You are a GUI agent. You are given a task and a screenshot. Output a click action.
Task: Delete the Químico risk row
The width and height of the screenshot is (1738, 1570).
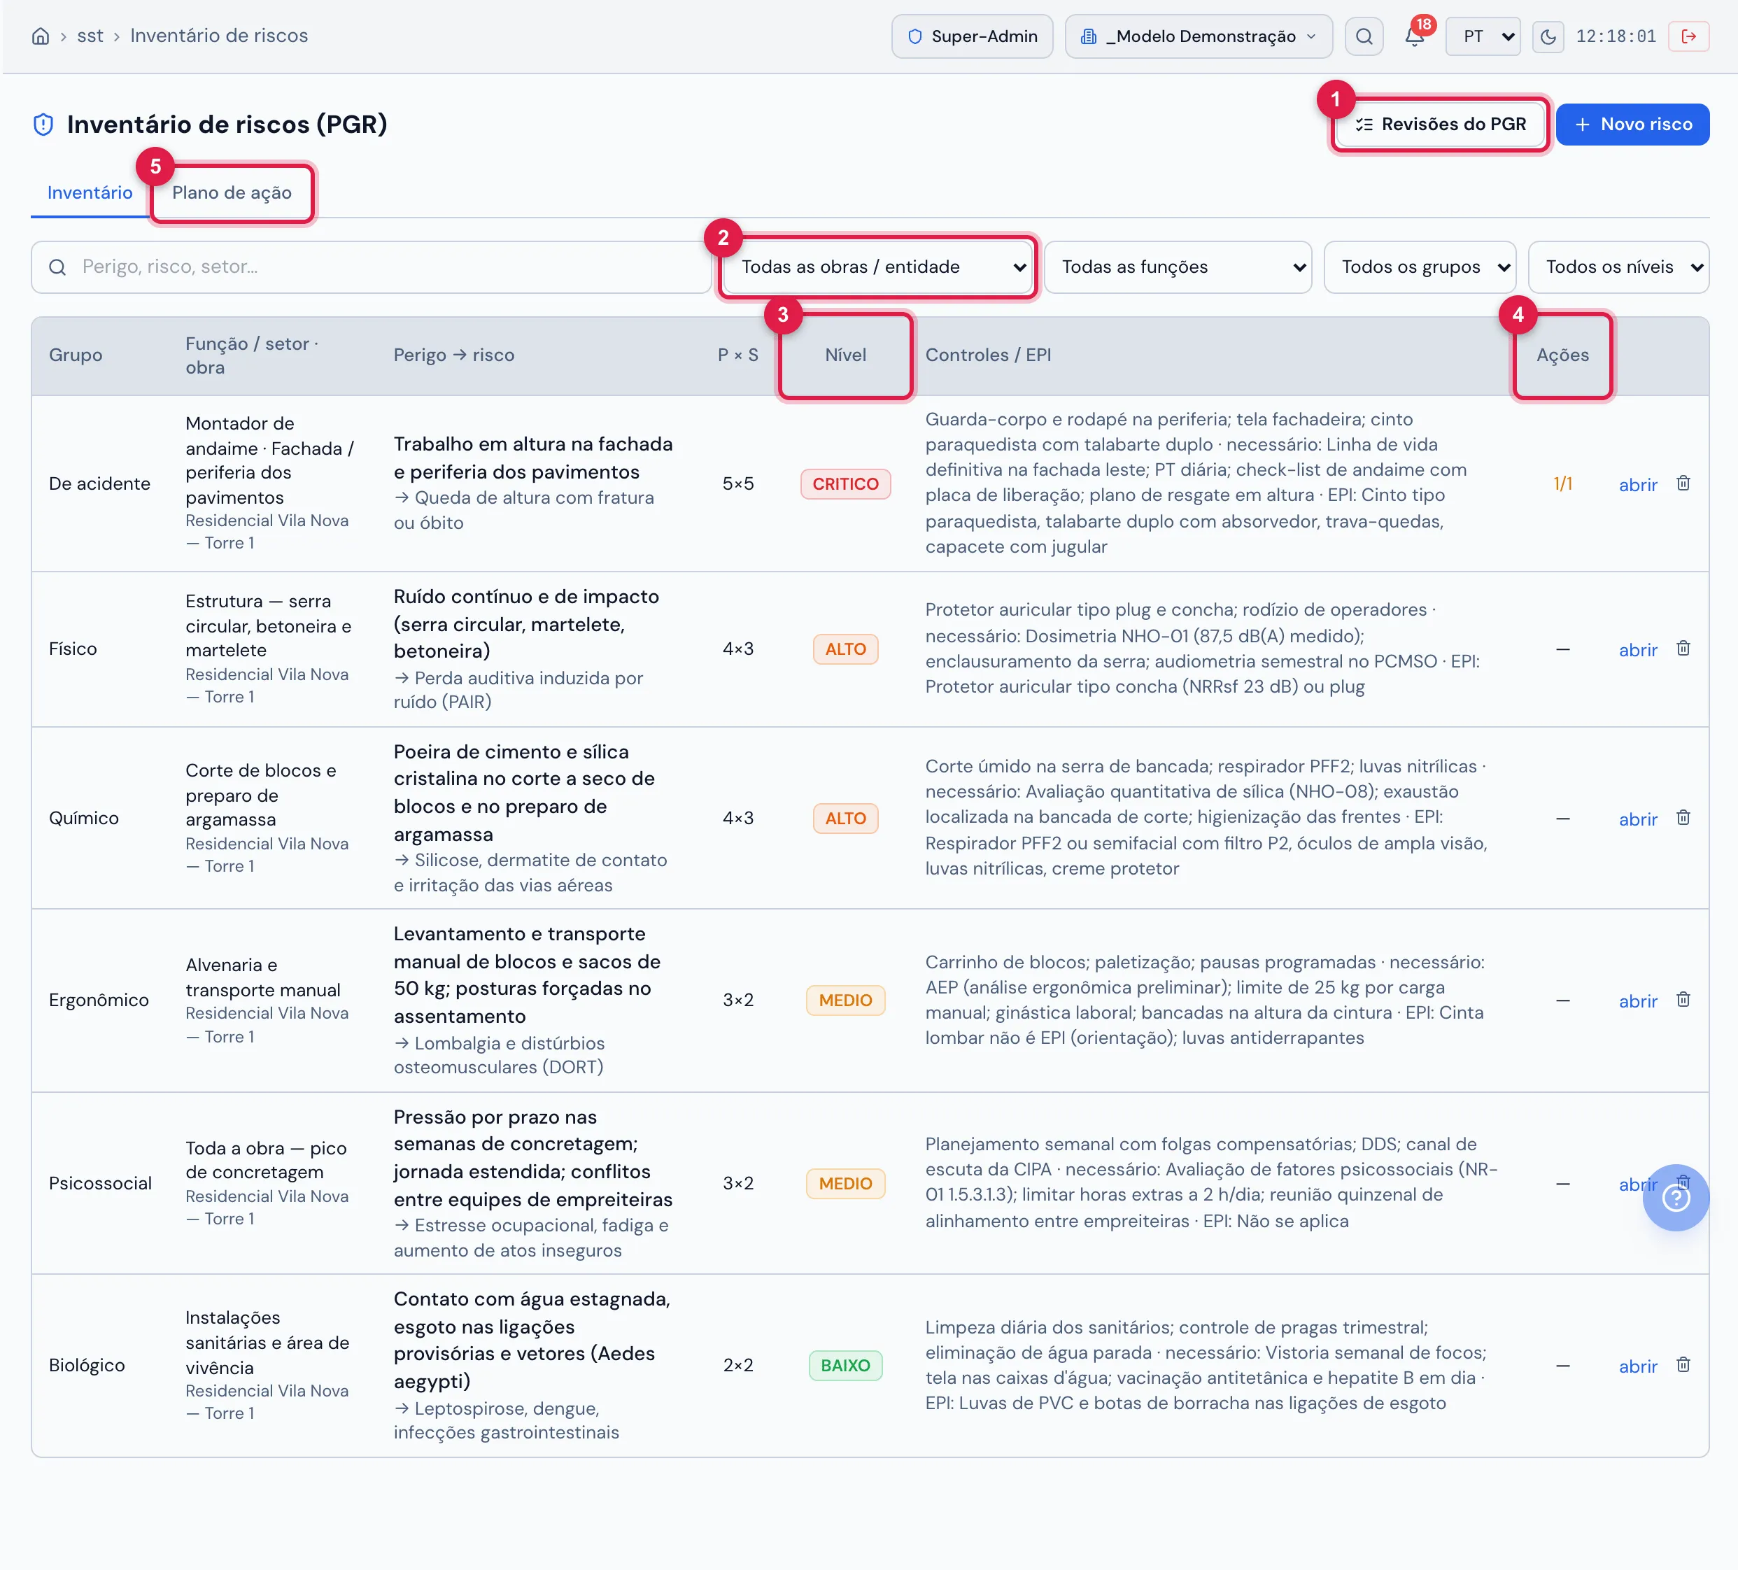click(1683, 817)
